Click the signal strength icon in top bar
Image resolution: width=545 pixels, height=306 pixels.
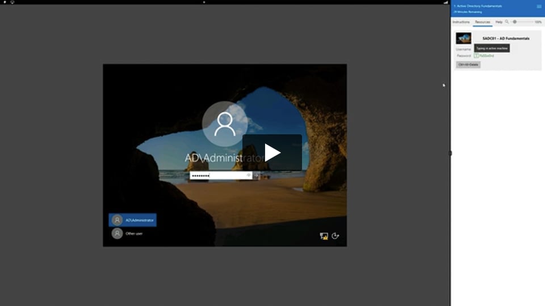tap(446, 2)
